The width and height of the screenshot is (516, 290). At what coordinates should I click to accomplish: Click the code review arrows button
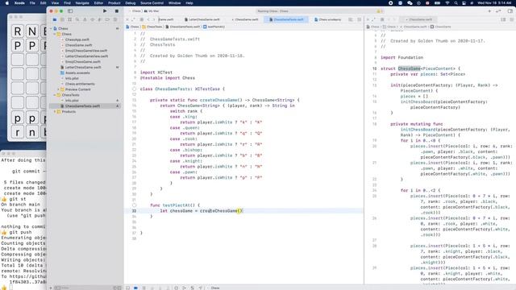coord(498,10)
